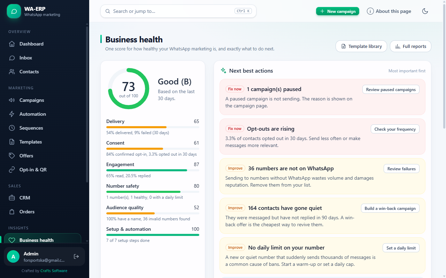
Task: Open the Dashboard menu item
Action: coord(43,44)
